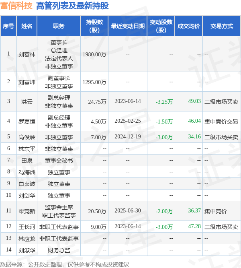Click the 数据来源 footer disclaimer
The height and width of the screenshot is (268, 241).
pos(65,264)
